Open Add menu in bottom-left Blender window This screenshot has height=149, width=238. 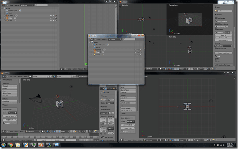[15, 77]
